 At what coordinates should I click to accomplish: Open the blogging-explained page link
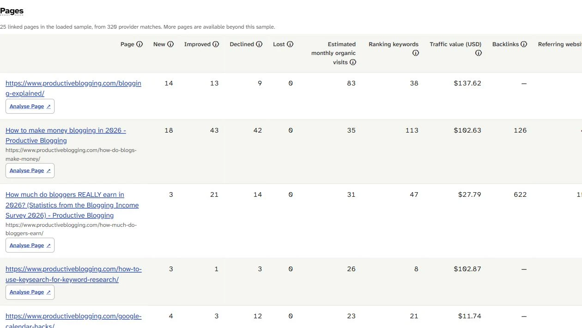(x=73, y=88)
